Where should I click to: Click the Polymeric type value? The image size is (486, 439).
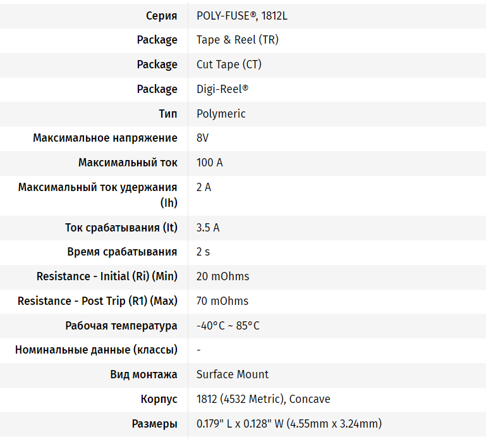click(221, 114)
